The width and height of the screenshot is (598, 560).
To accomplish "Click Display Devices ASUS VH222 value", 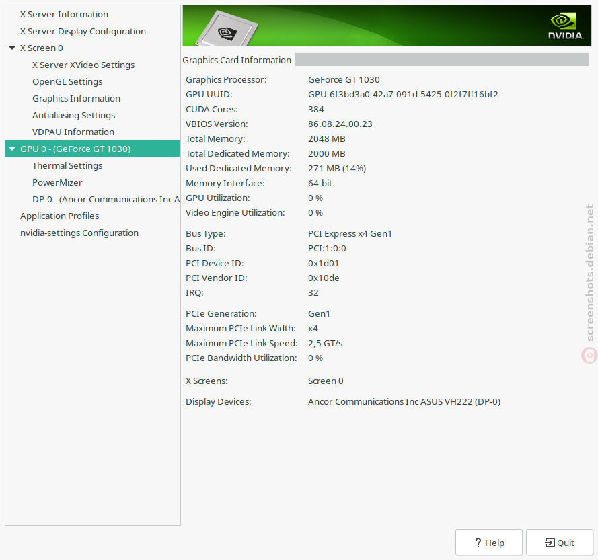I will click(x=404, y=402).
